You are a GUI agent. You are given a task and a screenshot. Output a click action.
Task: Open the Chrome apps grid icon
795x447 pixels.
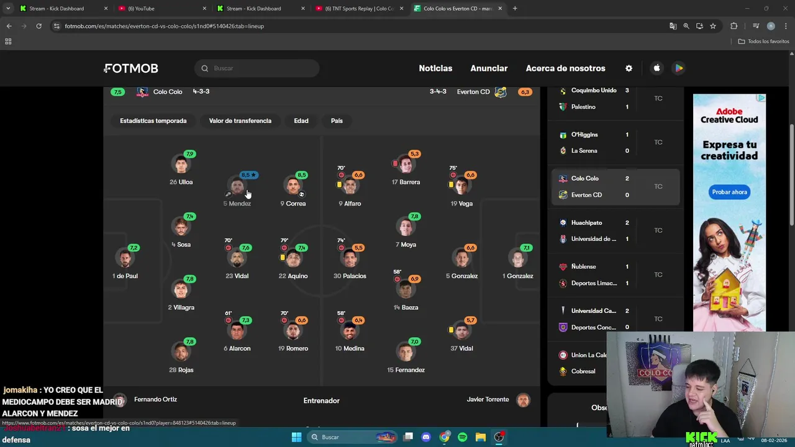click(8, 42)
